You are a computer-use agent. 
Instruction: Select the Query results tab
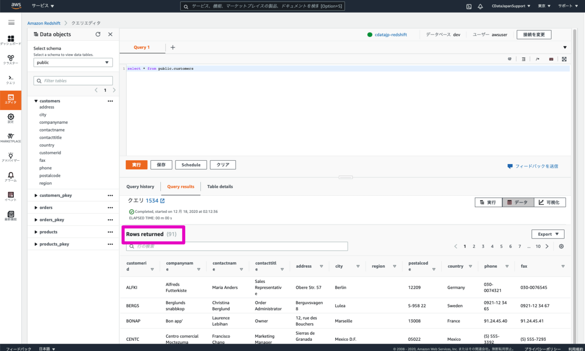(x=180, y=186)
